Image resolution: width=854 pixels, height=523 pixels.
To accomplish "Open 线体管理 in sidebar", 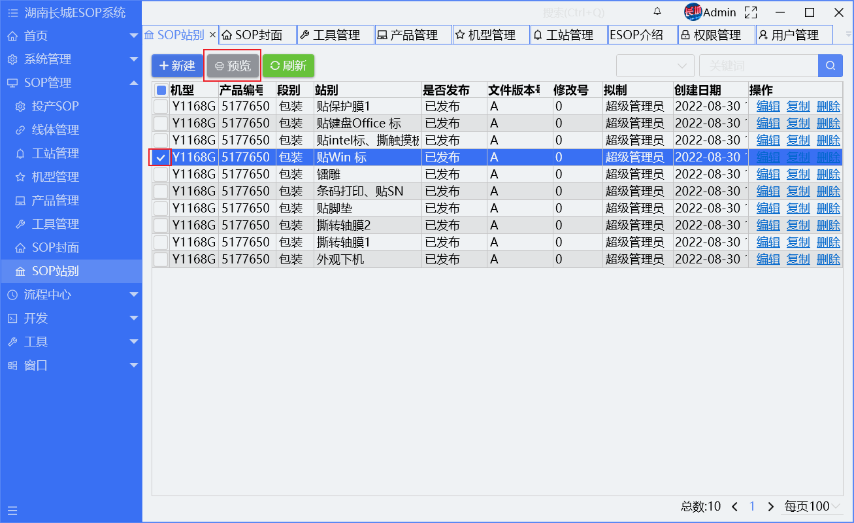I will (71, 129).
